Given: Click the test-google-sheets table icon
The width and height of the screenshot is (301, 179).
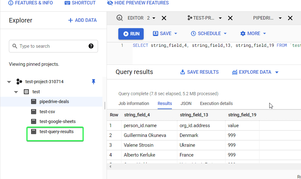Looking at the screenshot, I should [34, 121].
